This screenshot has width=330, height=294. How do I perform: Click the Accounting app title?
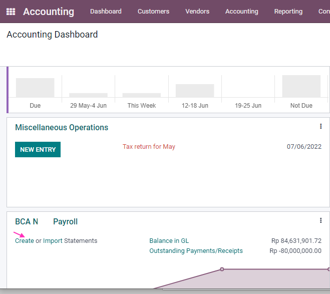pos(49,12)
